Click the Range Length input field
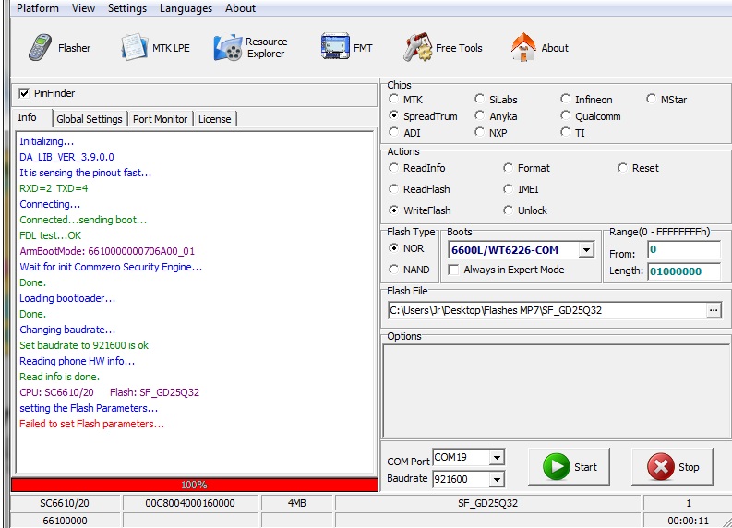 tap(684, 271)
